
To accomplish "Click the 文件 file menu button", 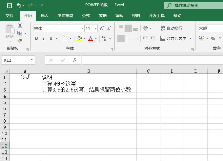I will pyautogui.click(x=10, y=15).
